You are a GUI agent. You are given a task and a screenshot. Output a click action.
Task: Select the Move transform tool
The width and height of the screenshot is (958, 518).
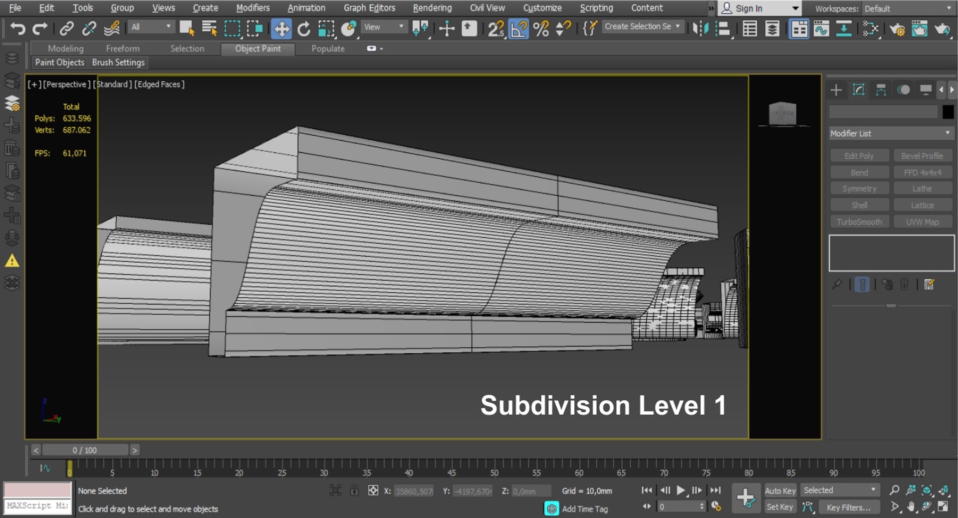click(281, 28)
